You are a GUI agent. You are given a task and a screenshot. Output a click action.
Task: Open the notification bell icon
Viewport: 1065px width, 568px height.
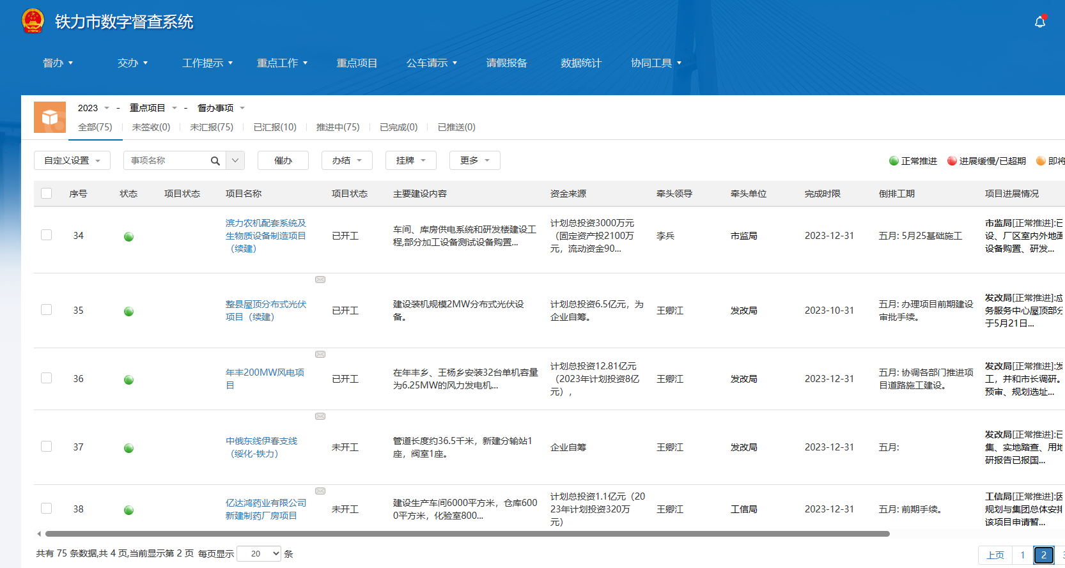(x=1040, y=22)
